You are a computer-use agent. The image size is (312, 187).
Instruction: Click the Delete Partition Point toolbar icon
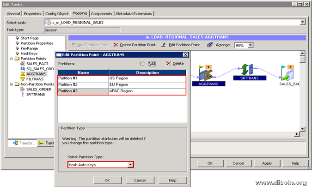pyautogui.click(x=116, y=45)
